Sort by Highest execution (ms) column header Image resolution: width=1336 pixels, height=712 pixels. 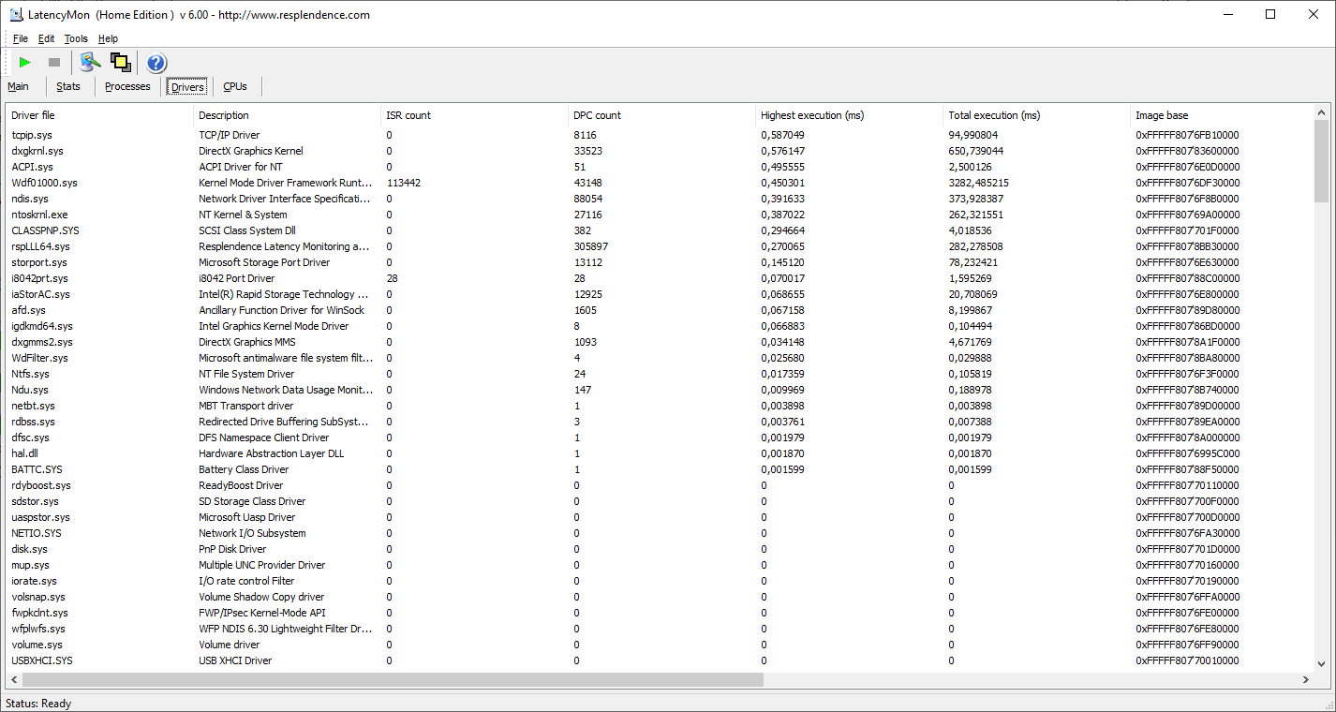[x=850, y=115]
